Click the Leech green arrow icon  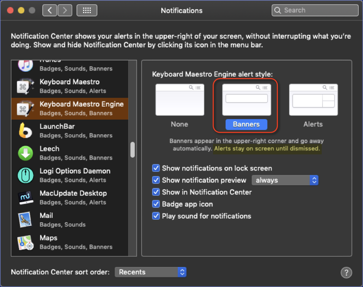[26, 153]
